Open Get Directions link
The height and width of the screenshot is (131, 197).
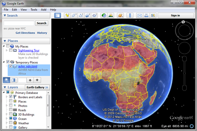(25, 33)
